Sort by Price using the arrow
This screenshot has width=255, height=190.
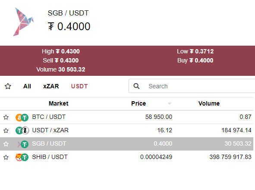(x=170, y=103)
